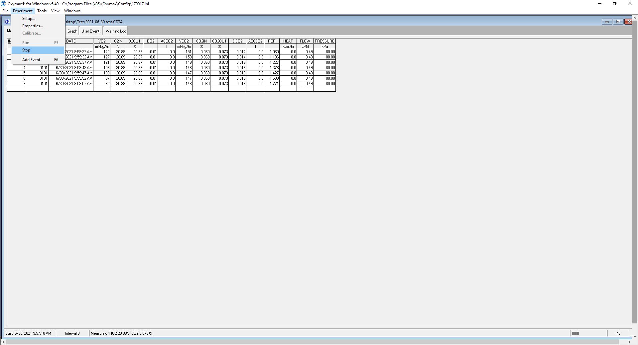Click the vertical scrollbar up arrow
Image resolution: width=638 pixels, height=345 pixels.
(x=635, y=18)
